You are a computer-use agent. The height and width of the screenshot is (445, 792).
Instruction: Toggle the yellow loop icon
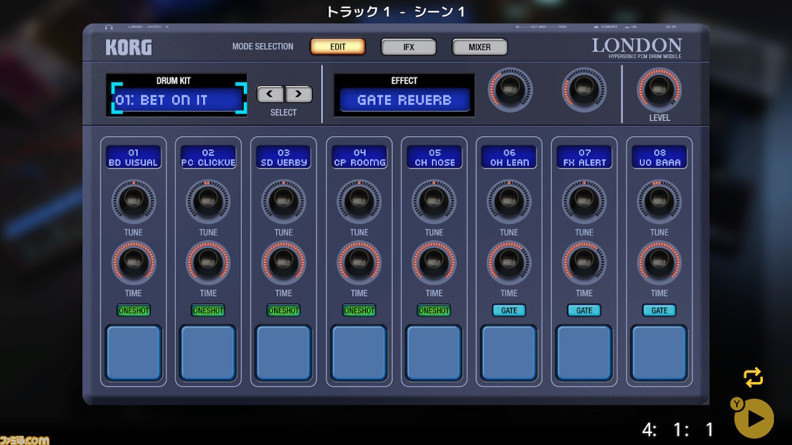(x=753, y=378)
